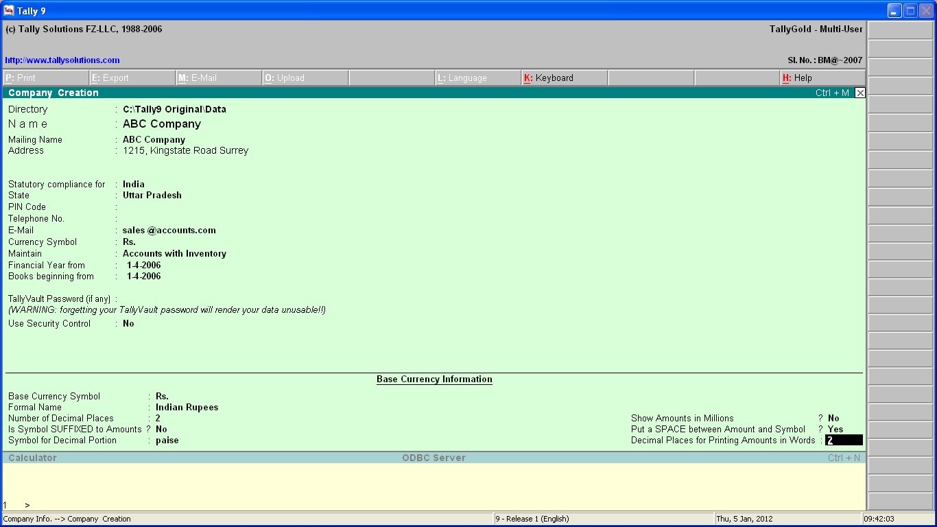Screen dimensions: 937x527
Task: Click the ODBC Server label
Action: 434,458
